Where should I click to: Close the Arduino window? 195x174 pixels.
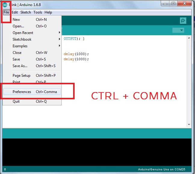tap(184, 4)
